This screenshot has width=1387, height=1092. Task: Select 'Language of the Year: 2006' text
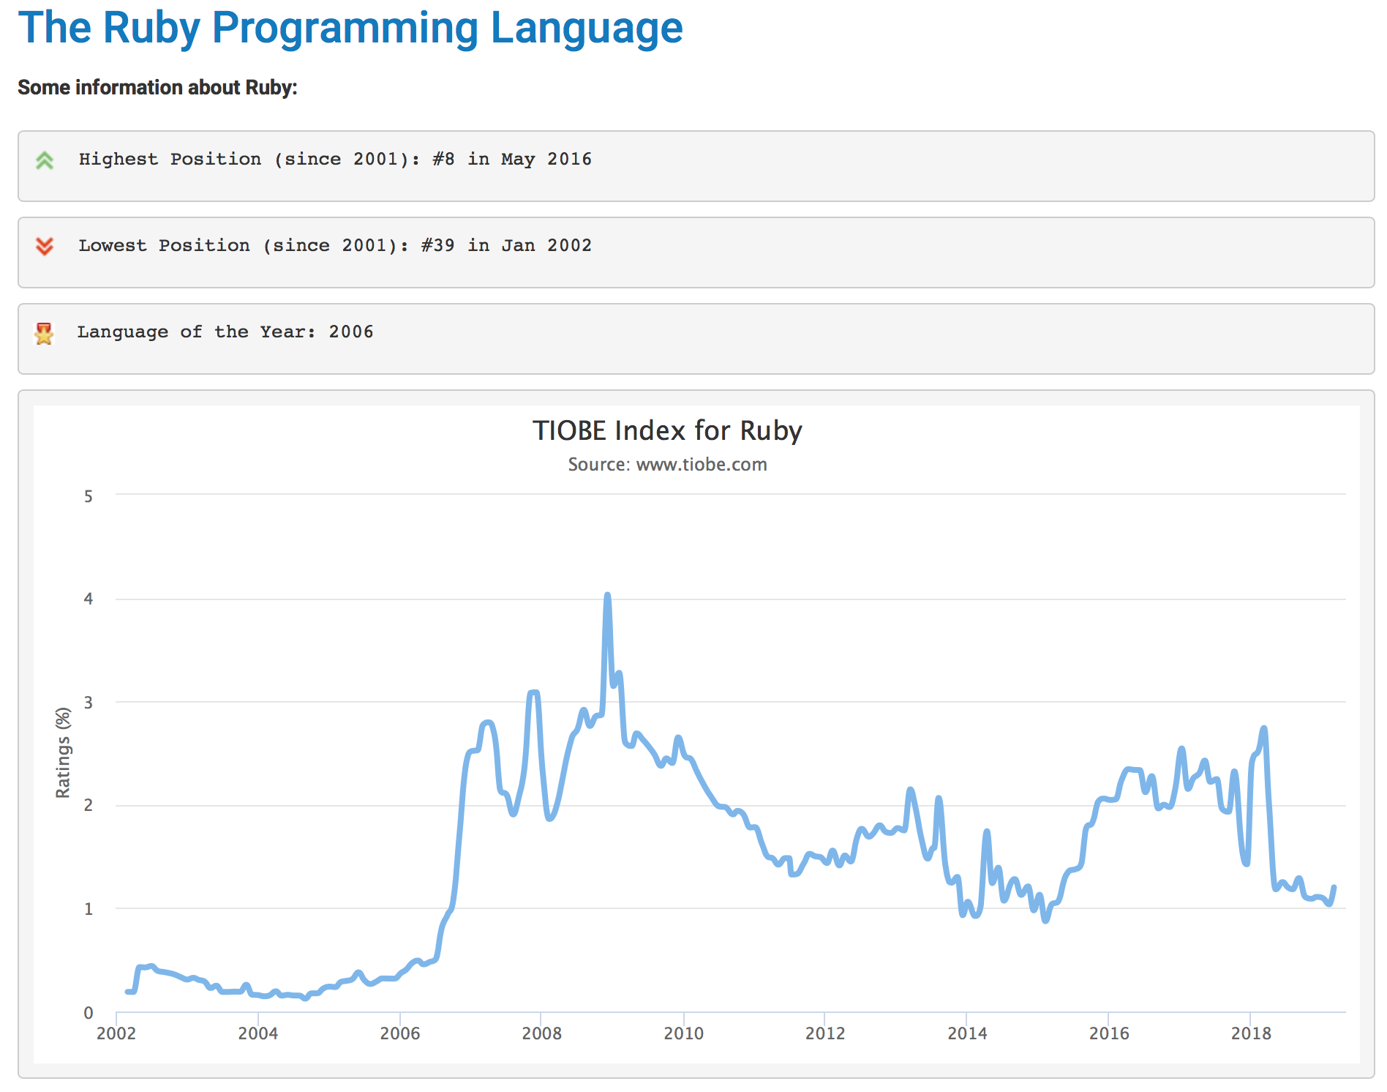(x=225, y=332)
